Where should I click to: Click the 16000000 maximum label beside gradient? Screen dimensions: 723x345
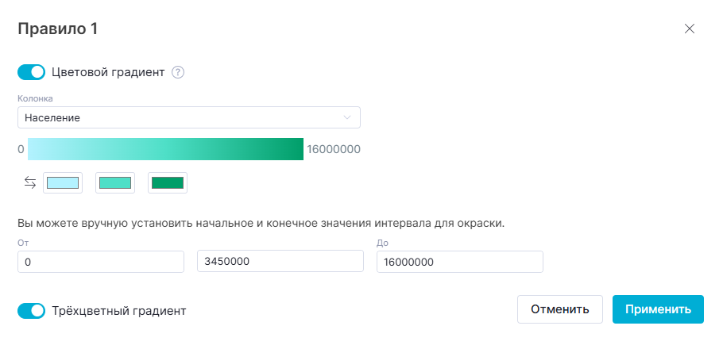(334, 149)
